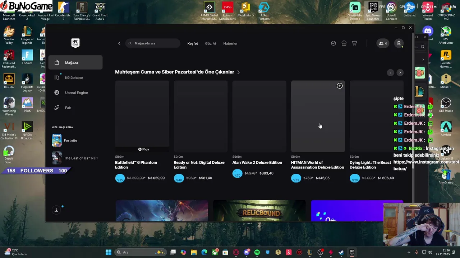Click the NVIDIA Broadcast desktop icon
460x258 pixels.
tap(27, 131)
